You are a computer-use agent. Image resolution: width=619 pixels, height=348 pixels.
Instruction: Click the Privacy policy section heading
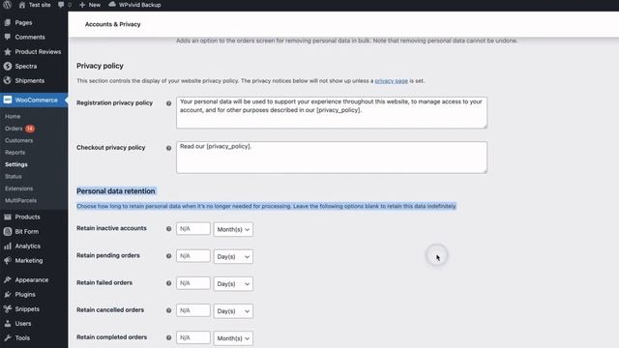[x=100, y=66]
